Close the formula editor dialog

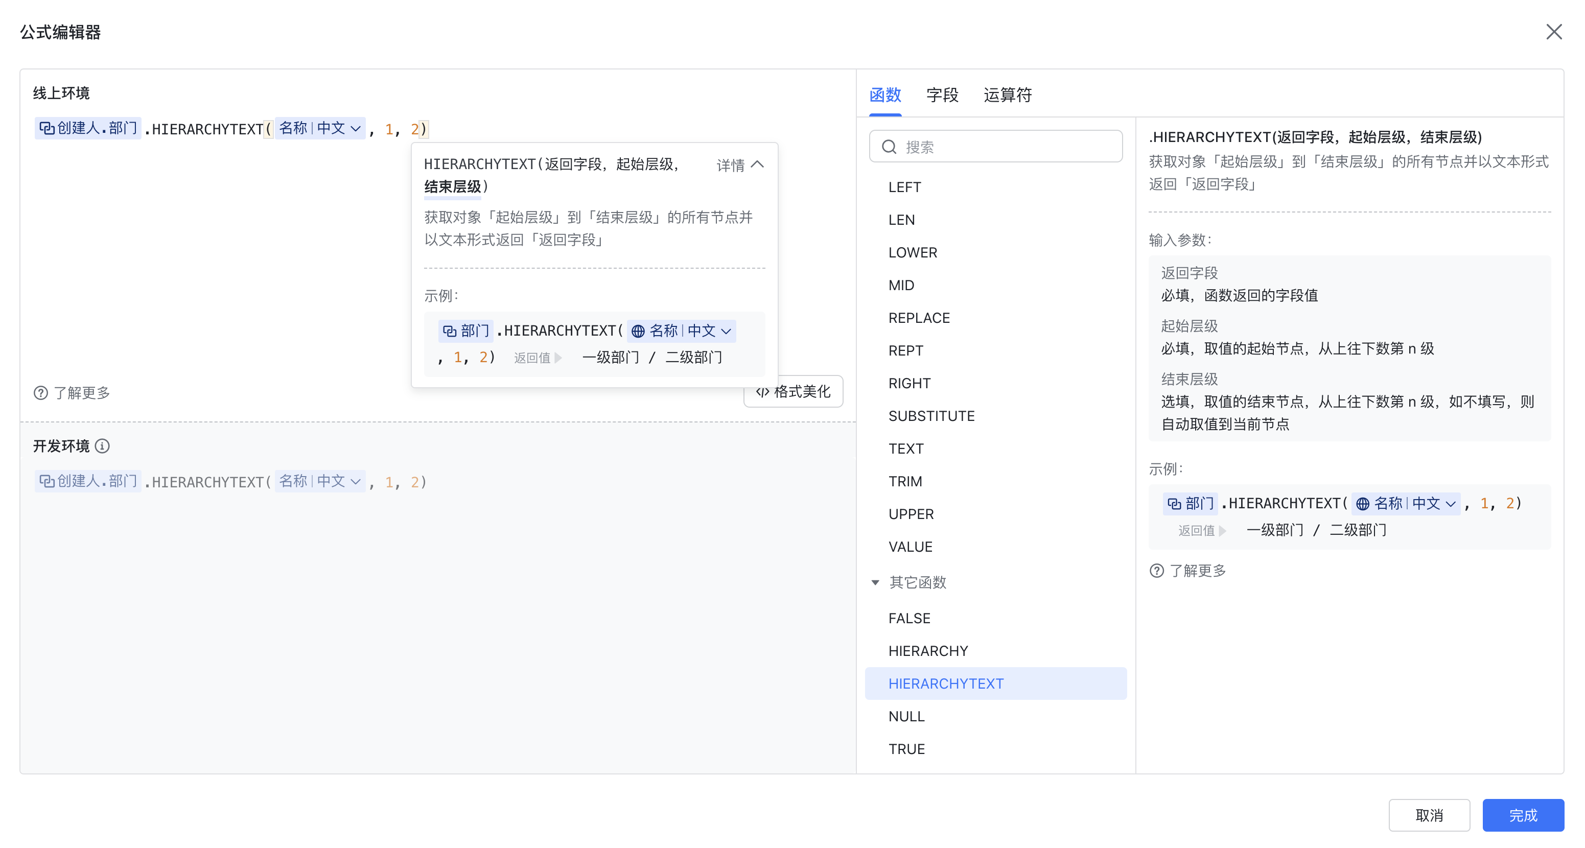(x=1554, y=32)
